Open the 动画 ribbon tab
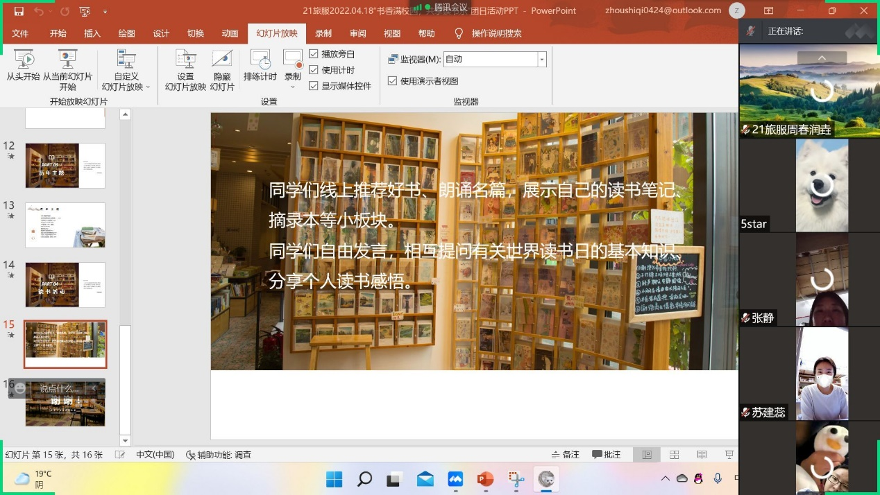880x495 pixels. [230, 33]
